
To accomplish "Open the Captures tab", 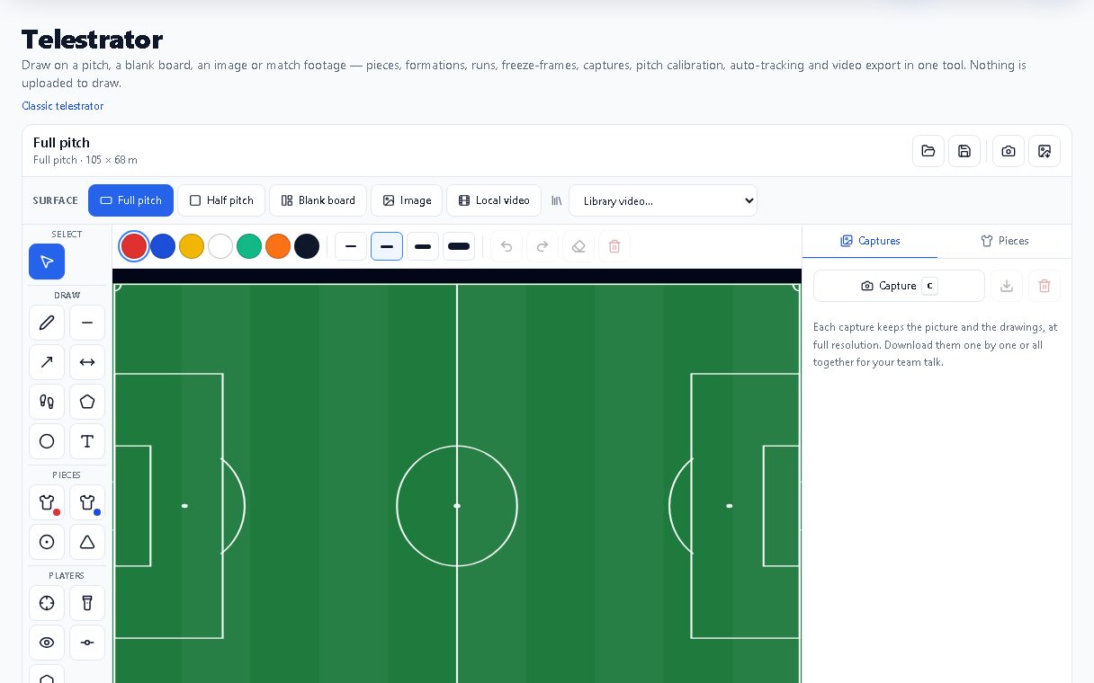I will click(x=870, y=241).
